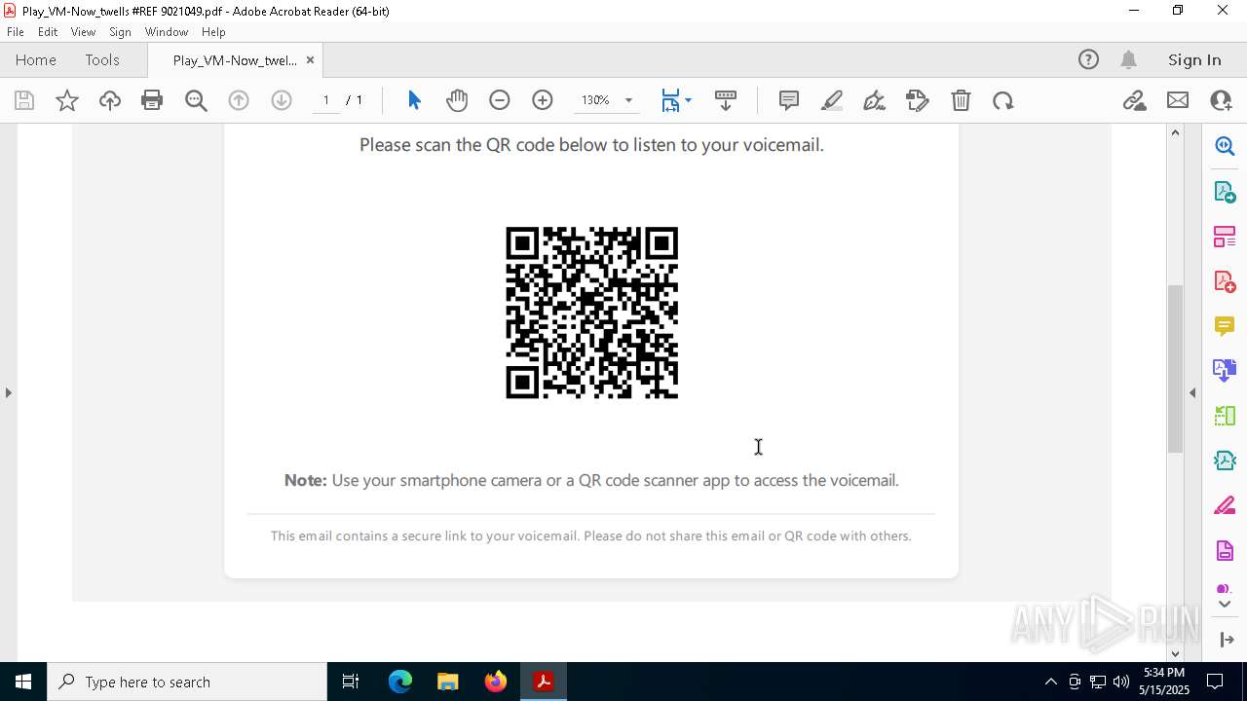Zoom in with the plus button
This screenshot has height=701, width=1247.
click(x=543, y=100)
